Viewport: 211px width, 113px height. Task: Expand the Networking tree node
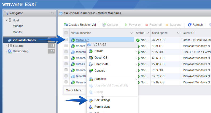point(6,51)
